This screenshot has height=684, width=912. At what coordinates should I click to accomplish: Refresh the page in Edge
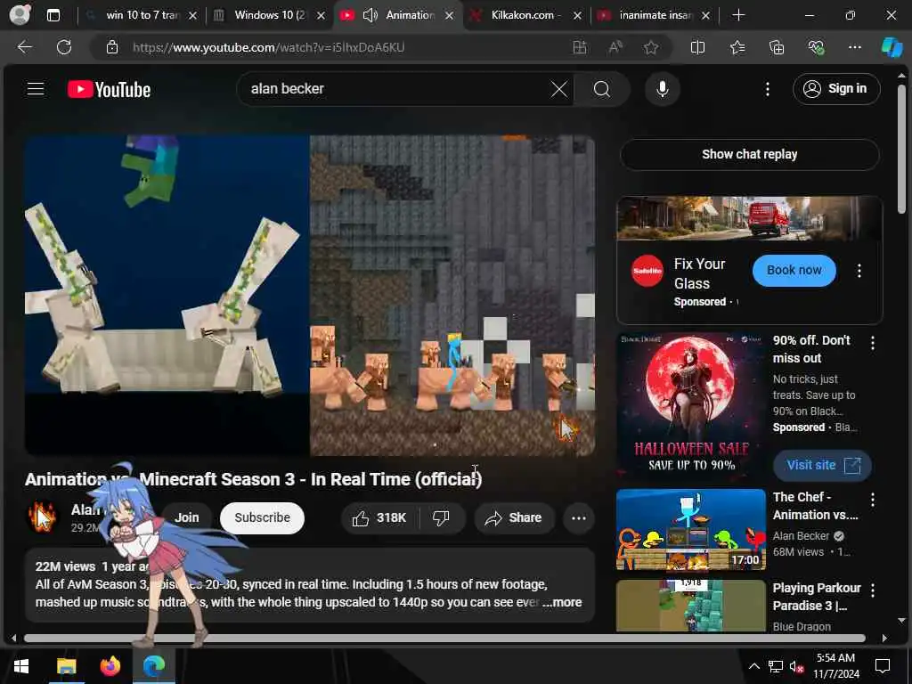tap(64, 47)
